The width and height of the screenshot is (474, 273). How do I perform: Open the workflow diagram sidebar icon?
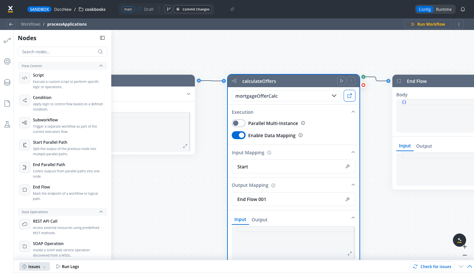(x=7, y=41)
